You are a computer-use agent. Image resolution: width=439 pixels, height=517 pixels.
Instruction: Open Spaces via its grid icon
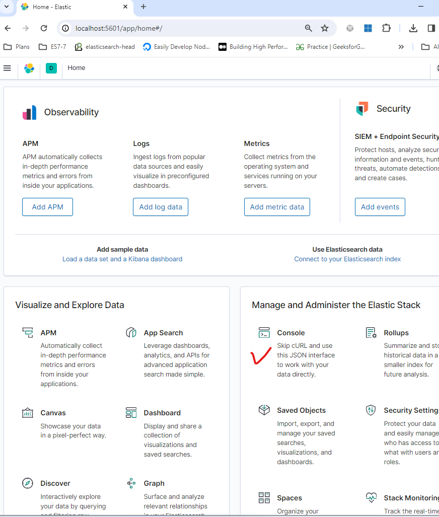[x=264, y=497]
